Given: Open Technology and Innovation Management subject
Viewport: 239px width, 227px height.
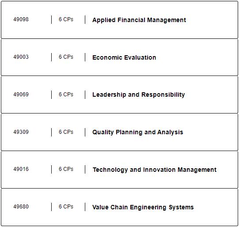Looking at the screenshot, I should [x=155, y=170].
